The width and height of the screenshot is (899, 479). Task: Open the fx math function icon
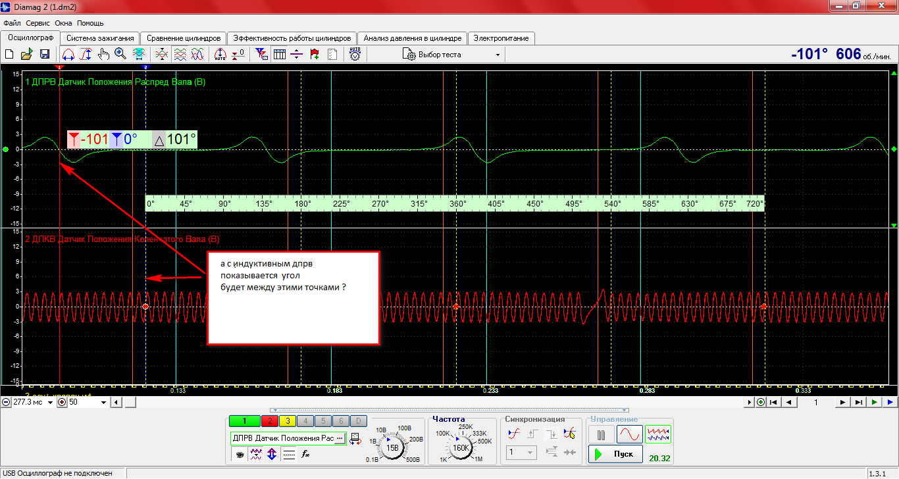(x=305, y=454)
